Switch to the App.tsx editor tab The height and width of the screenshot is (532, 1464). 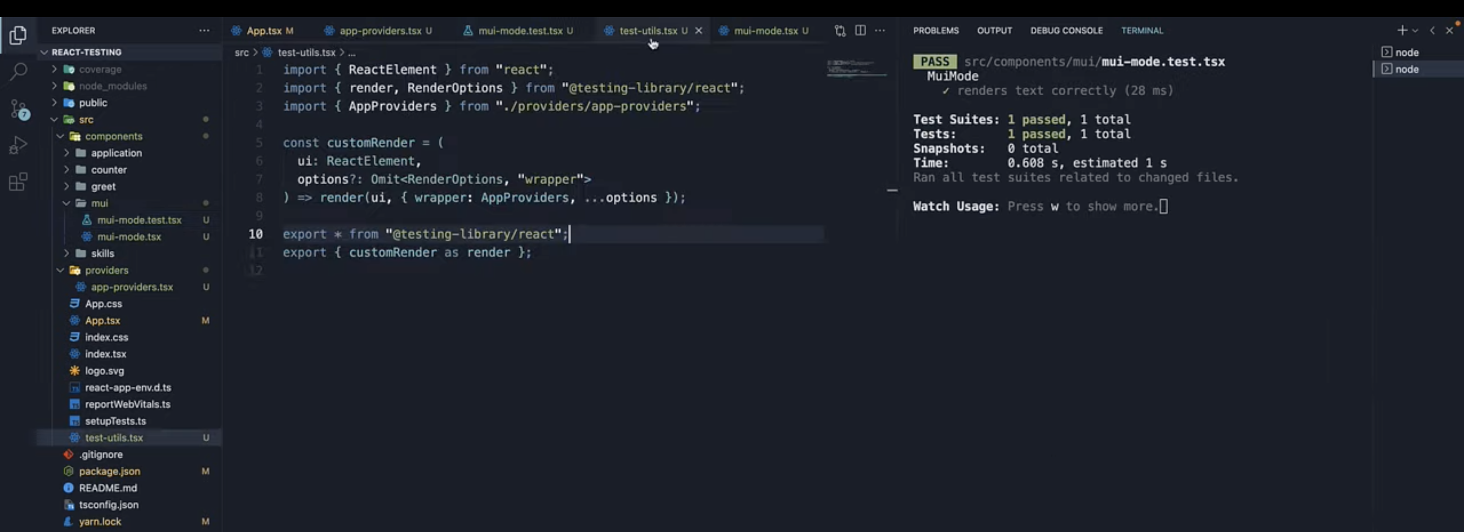click(x=264, y=30)
